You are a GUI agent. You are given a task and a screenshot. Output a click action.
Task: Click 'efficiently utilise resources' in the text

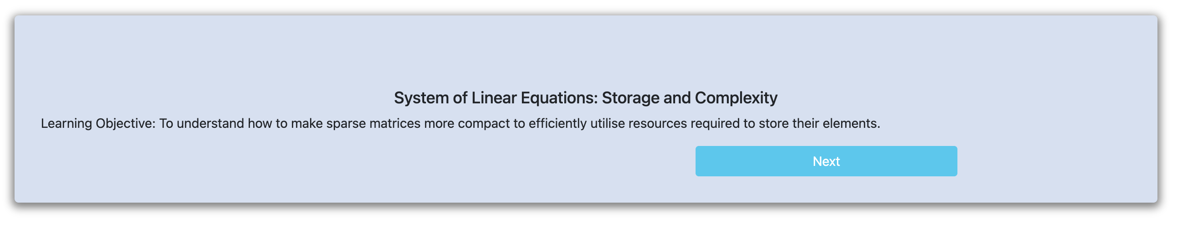tap(608, 124)
